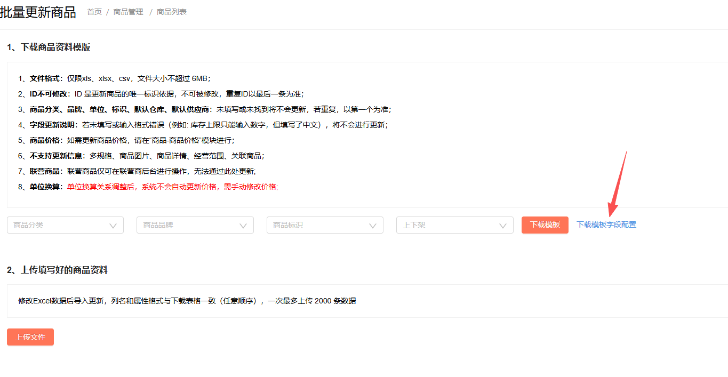The height and width of the screenshot is (377, 728).
Task: Open 商品列表 breadcrumb link
Action: [x=172, y=12]
